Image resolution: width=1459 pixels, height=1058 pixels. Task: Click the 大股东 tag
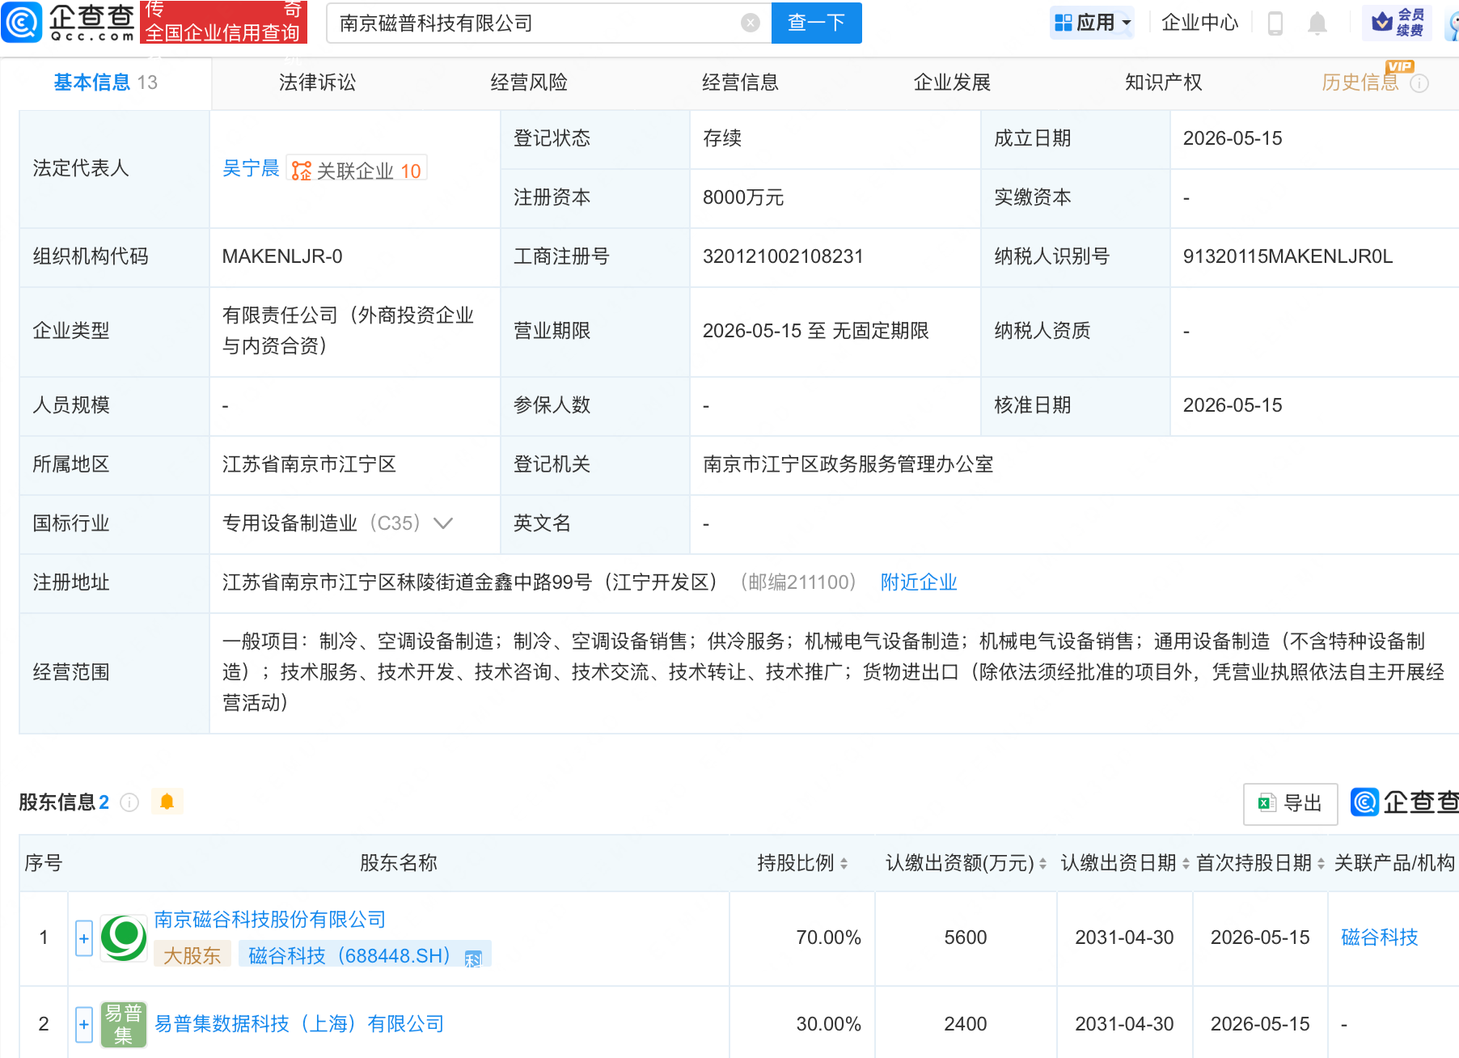pos(192,956)
